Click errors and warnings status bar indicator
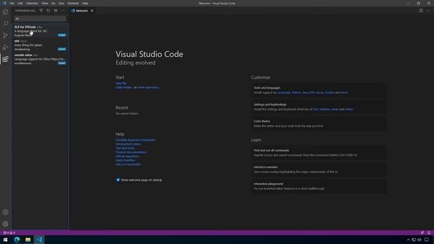 click(x=9, y=232)
